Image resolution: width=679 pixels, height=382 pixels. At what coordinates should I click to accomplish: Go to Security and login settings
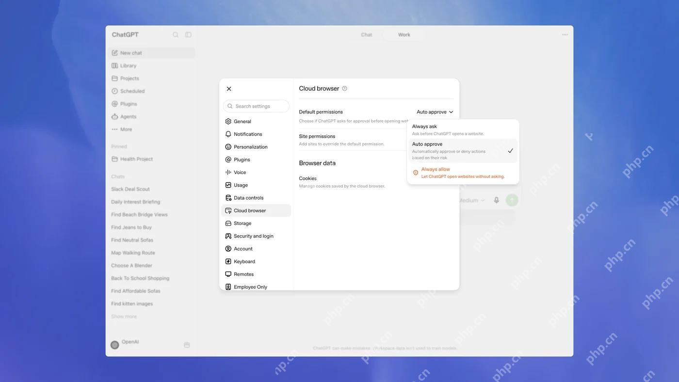click(x=256, y=236)
